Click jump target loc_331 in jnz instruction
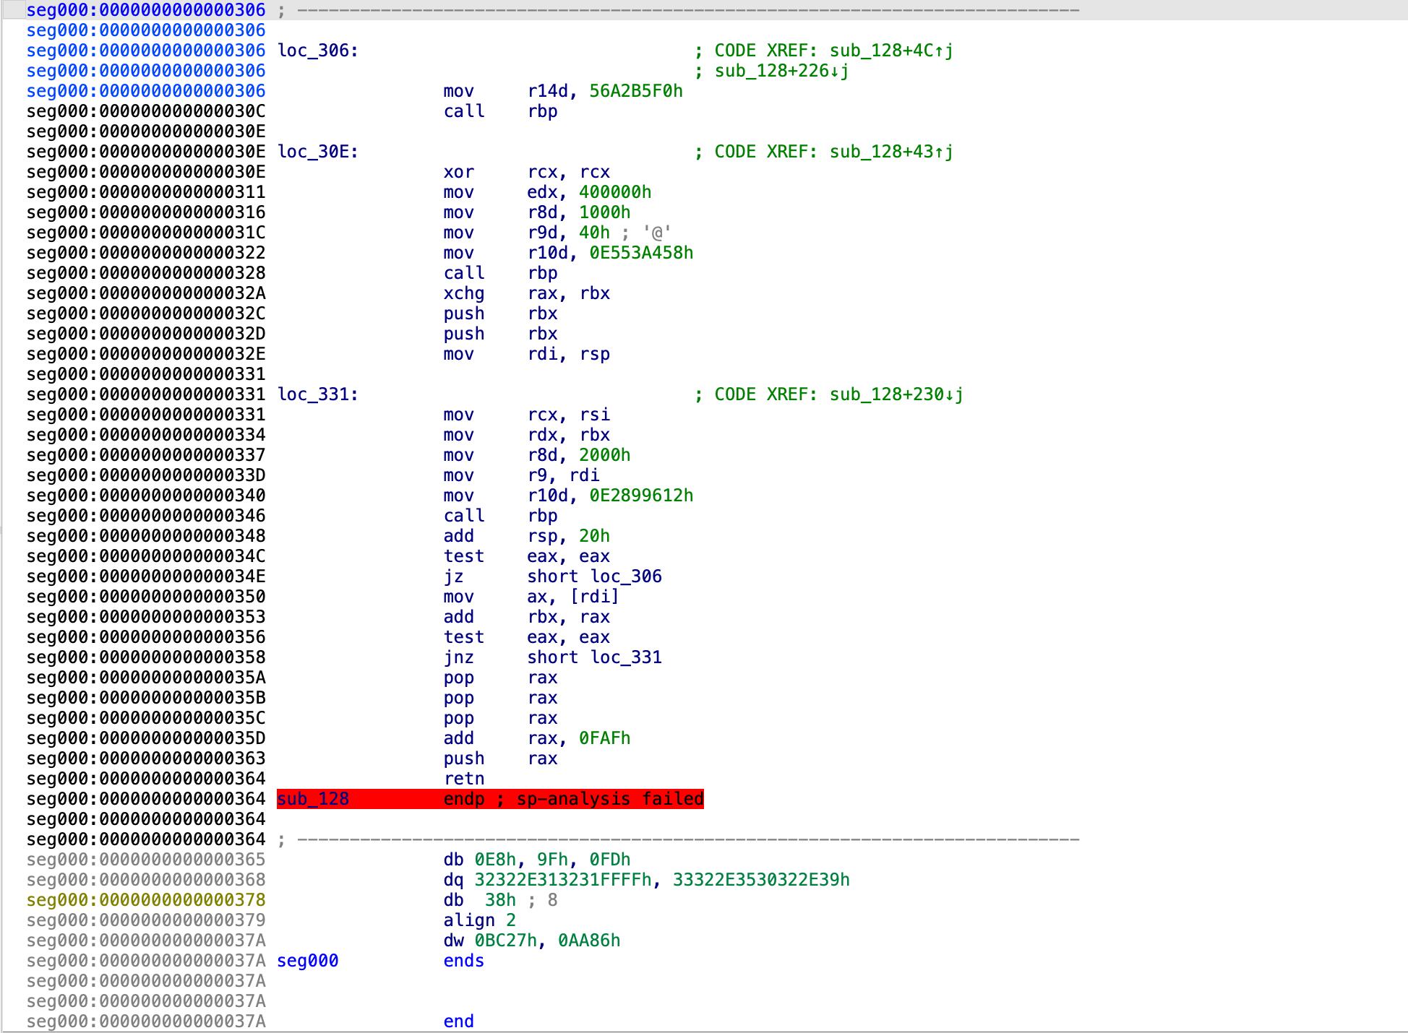Viewport: 1408px width, 1033px height. [625, 657]
